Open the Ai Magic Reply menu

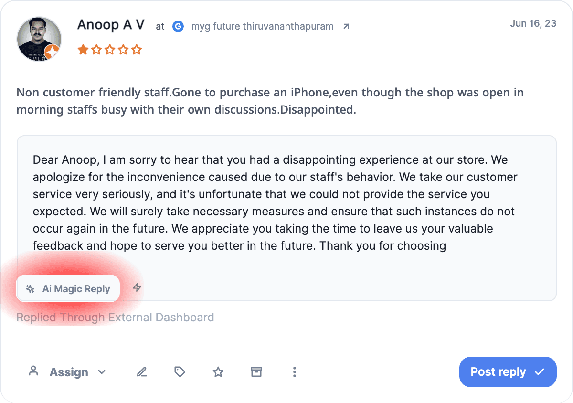[x=68, y=288]
